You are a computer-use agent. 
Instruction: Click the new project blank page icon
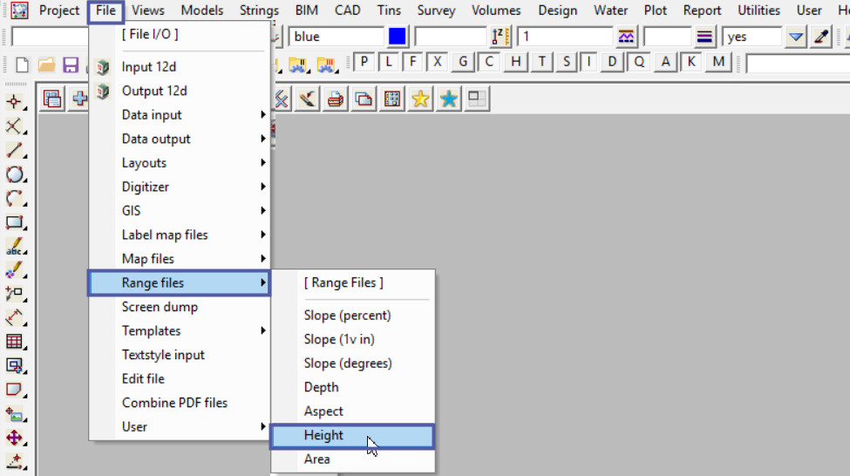(x=22, y=65)
